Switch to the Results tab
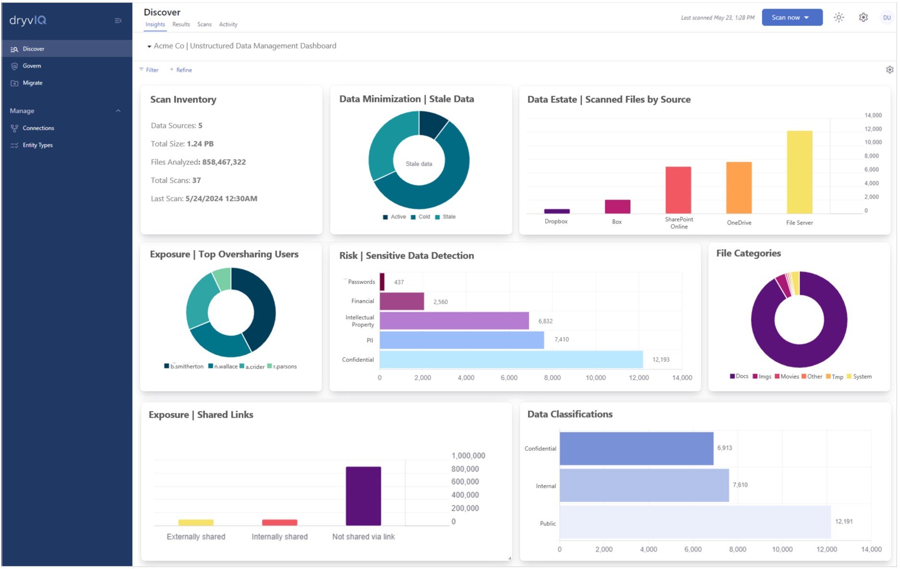The image size is (900, 569). pos(181,25)
